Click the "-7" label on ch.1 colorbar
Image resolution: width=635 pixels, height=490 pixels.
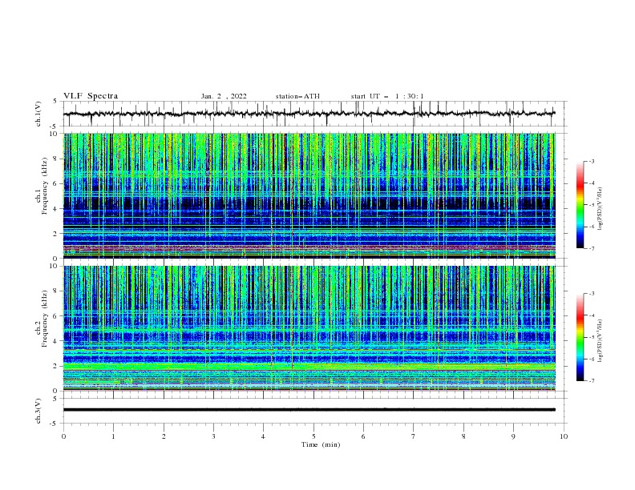(592, 248)
